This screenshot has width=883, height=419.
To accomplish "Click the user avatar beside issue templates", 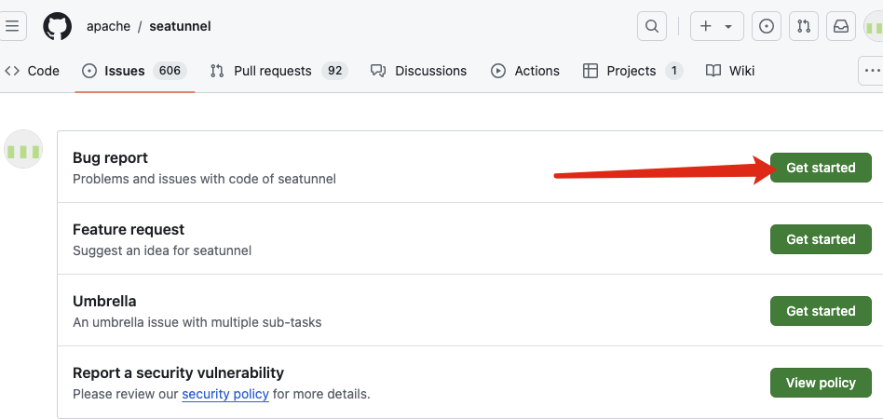I will 23,150.
